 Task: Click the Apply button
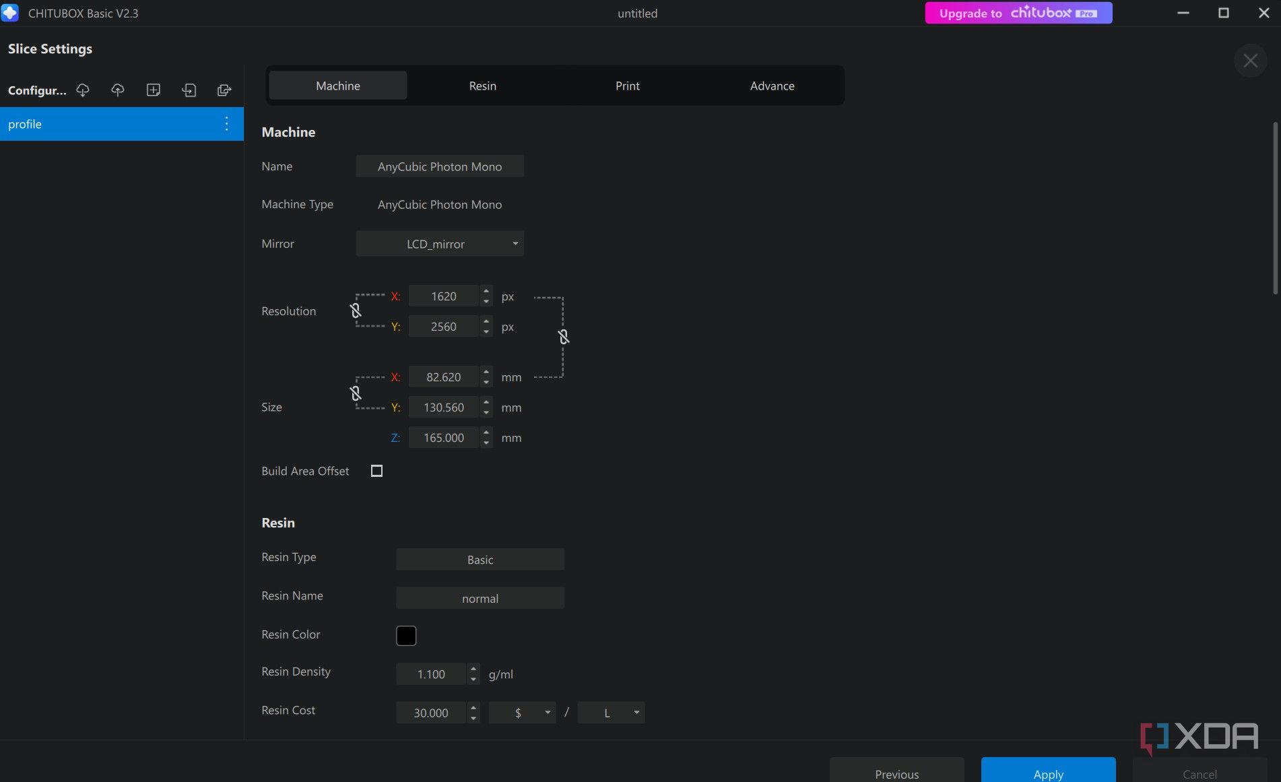[1049, 770]
